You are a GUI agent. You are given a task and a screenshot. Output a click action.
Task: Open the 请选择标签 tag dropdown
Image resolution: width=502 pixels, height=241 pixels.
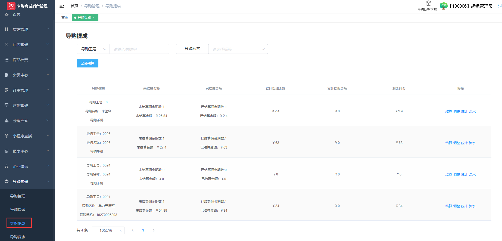(x=238, y=49)
